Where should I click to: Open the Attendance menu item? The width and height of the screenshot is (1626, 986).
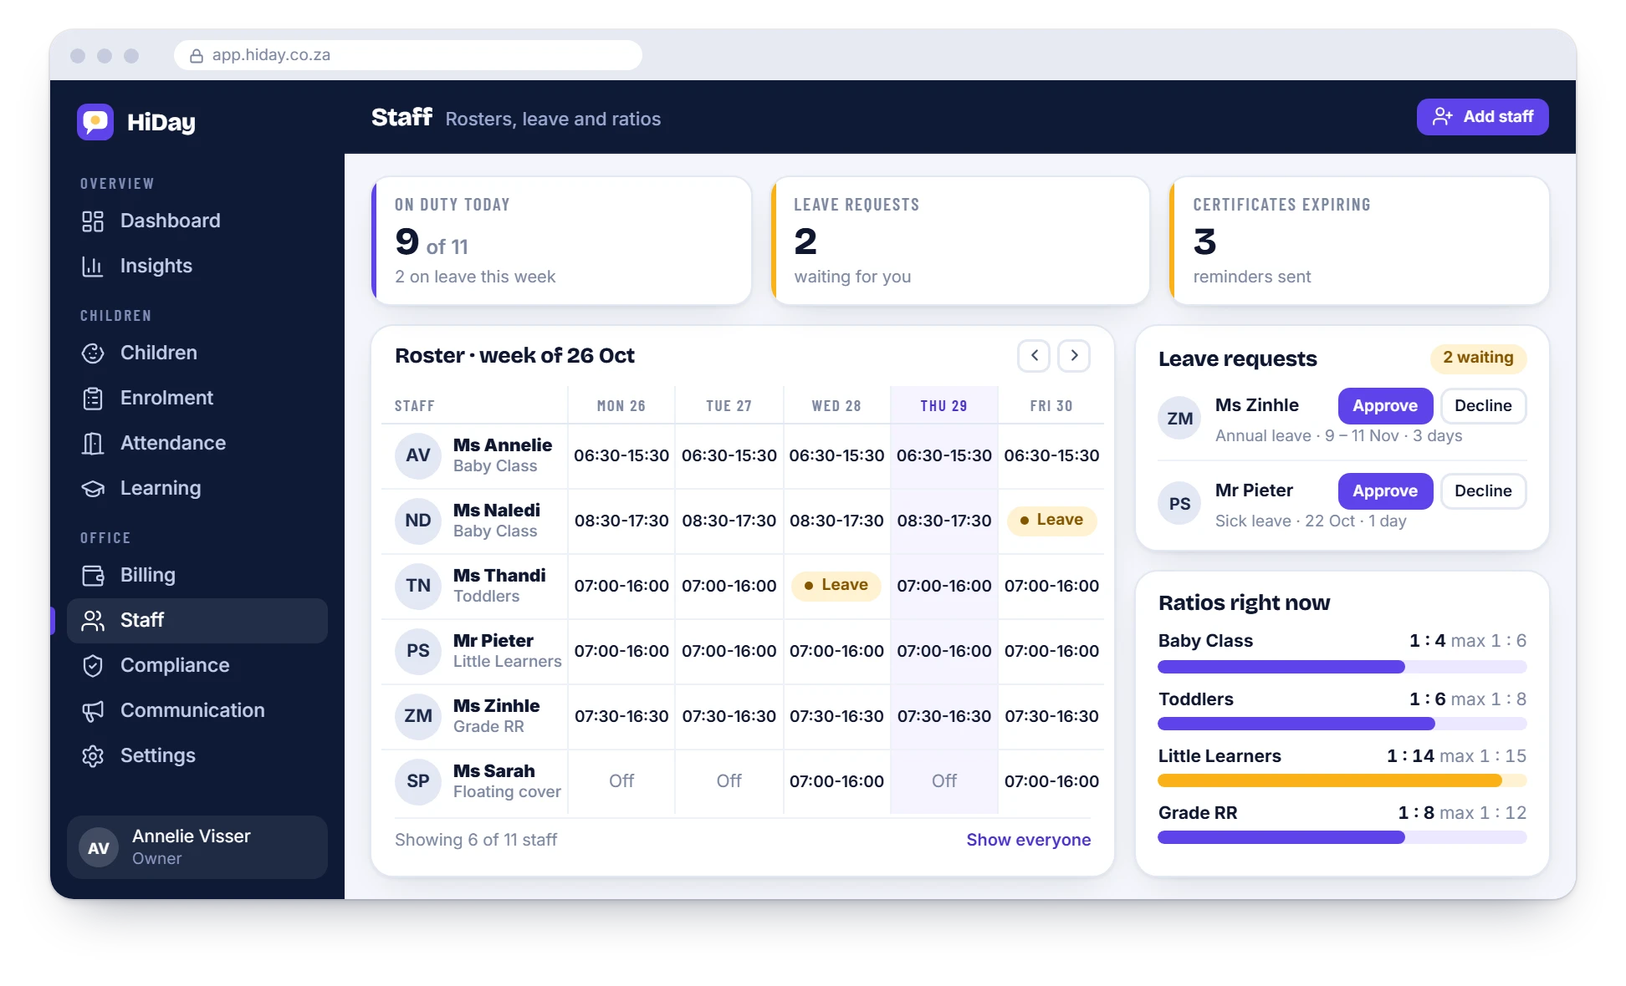(197, 444)
